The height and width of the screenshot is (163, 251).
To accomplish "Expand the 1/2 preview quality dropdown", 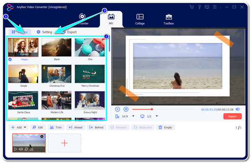I will coord(157,116).
